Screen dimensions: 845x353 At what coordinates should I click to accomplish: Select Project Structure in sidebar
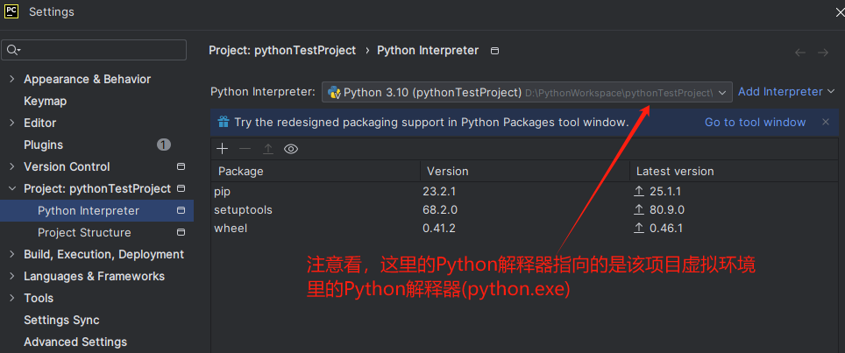[x=84, y=232]
